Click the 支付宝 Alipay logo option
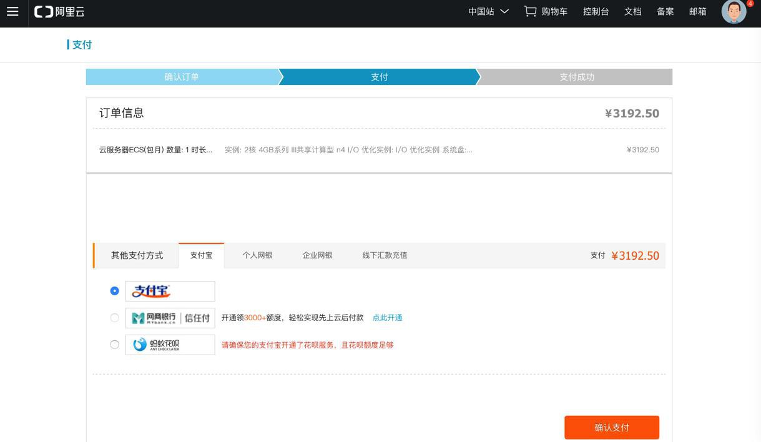761x442 pixels. (x=170, y=291)
